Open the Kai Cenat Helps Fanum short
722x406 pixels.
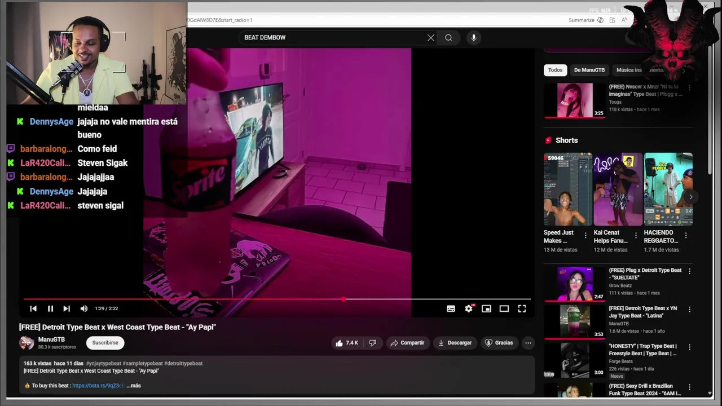pos(618,189)
